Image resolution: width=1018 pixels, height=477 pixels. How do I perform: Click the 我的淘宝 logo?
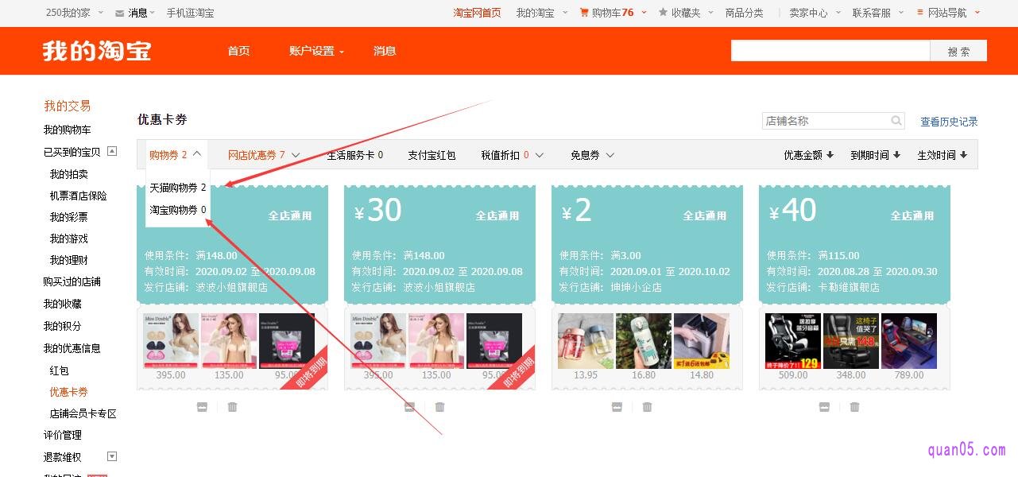[97, 51]
